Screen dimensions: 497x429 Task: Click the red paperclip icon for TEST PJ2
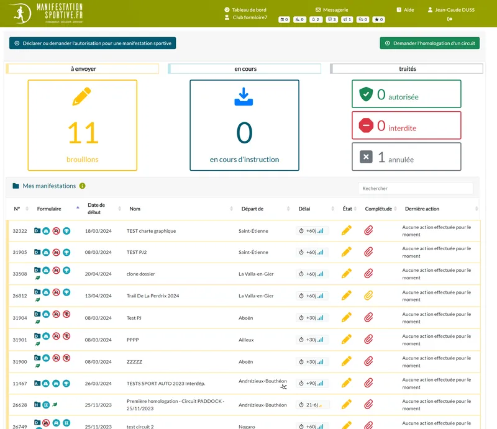pos(368,252)
